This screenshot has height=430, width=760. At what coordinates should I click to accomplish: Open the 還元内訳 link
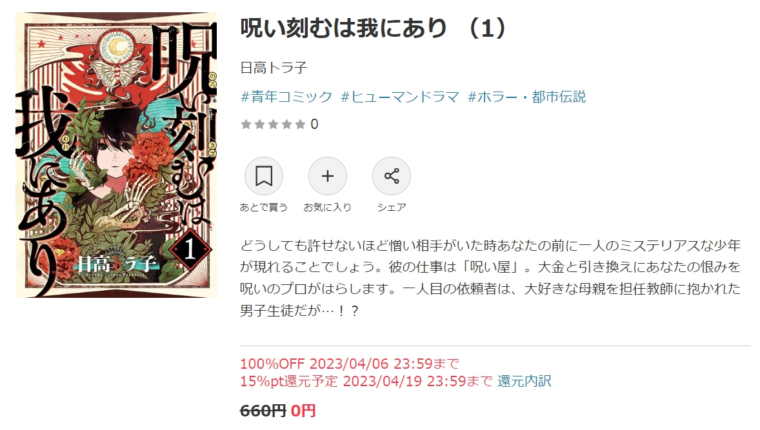pos(525,381)
